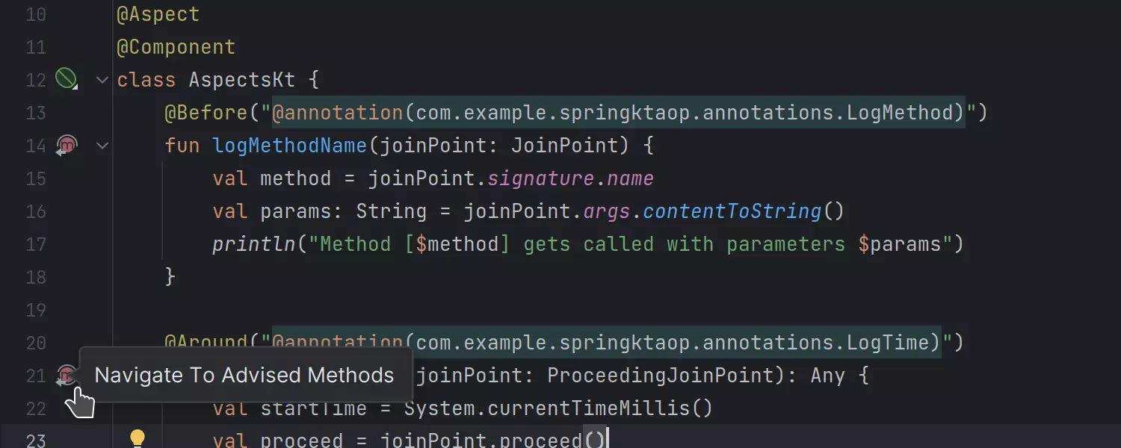Click the @Aspect annotation
The height and width of the screenshot is (448, 1121).
click(x=158, y=14)
